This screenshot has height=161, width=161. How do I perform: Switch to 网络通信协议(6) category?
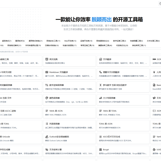(103, 41)
